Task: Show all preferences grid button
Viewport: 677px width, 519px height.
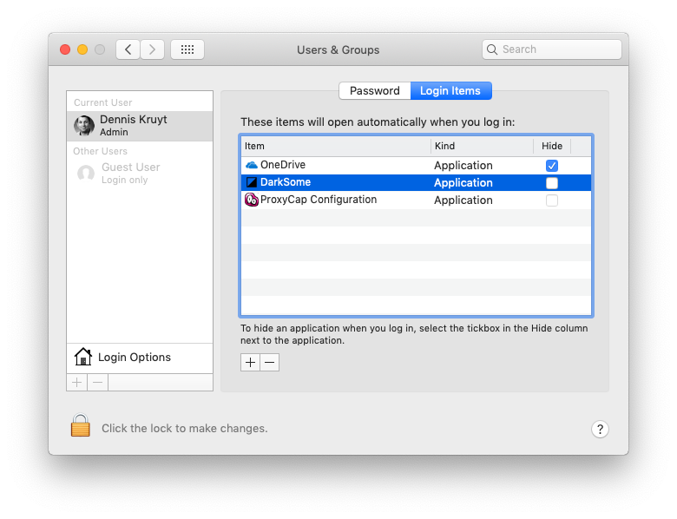Action: pyautogui.click(x=187, y=49)
